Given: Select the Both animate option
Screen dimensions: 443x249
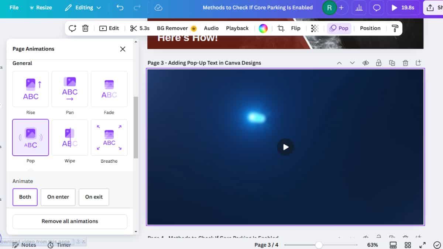Looking at the screenshot, I should tap(25, 197).
